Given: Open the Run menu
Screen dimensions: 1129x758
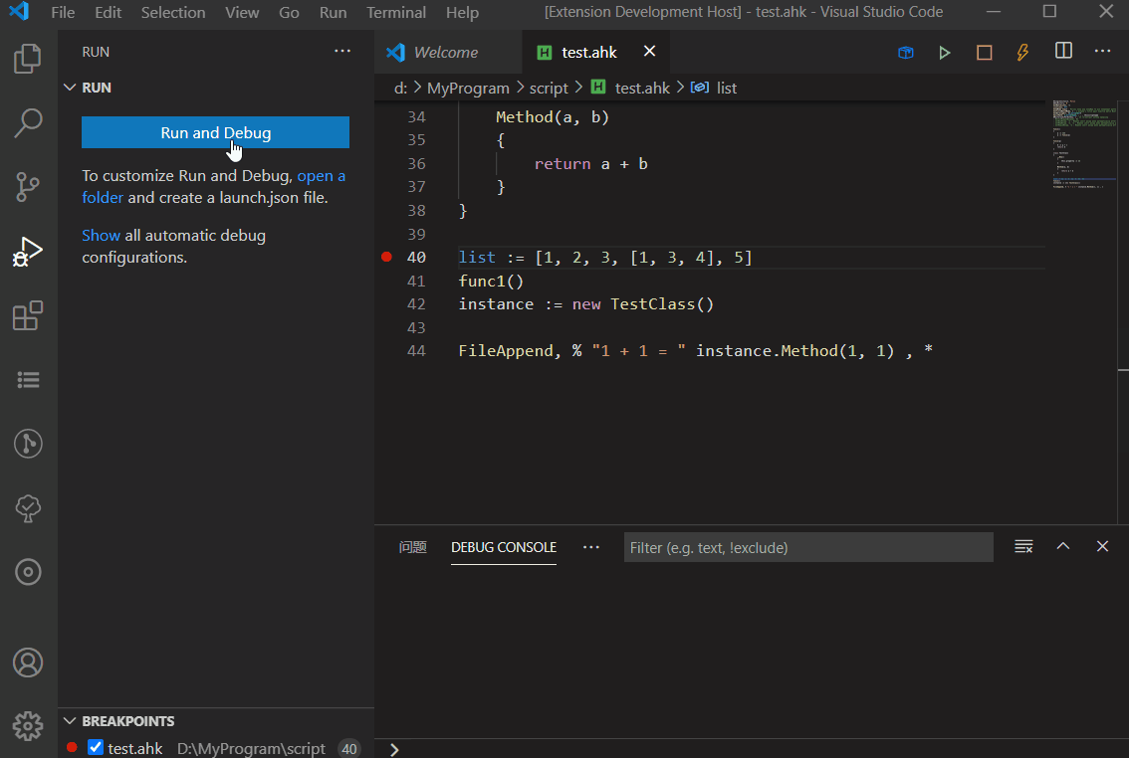Looking at the screenshot, I should 333,12.
